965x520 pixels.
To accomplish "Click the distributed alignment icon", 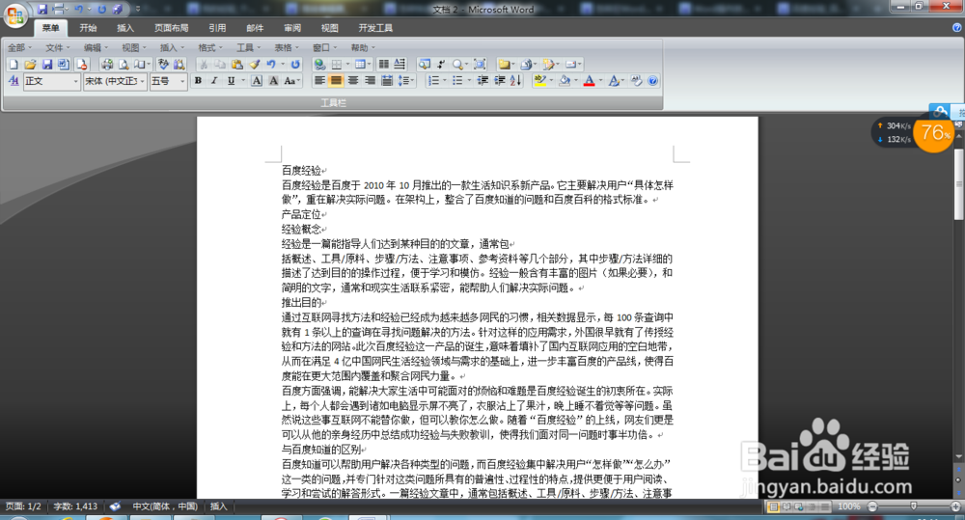I will [x=387, y=81].
